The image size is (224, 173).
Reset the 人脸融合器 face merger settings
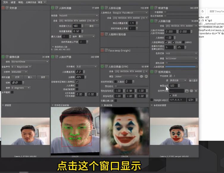click(x=156, y=21)
